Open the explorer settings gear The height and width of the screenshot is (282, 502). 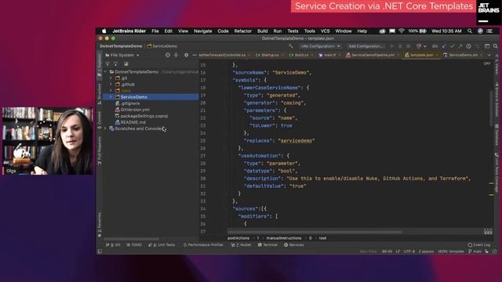(186, 55)
